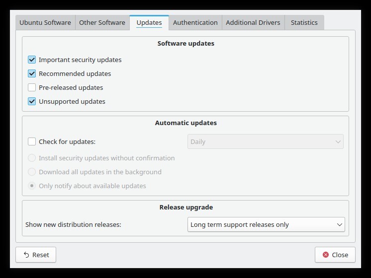Open the Long term support releases dropdown
The image size is (371, 278).
point(266,224)
